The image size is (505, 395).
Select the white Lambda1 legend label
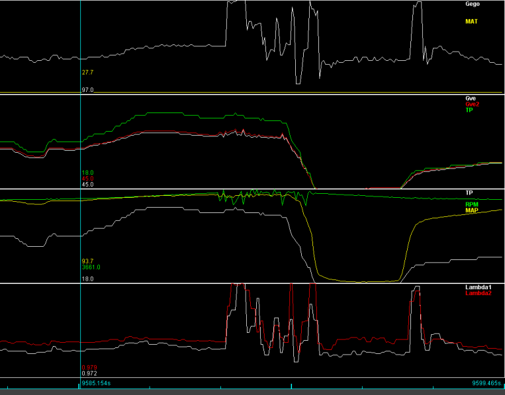pyautogui.click(x=478, y=286)
